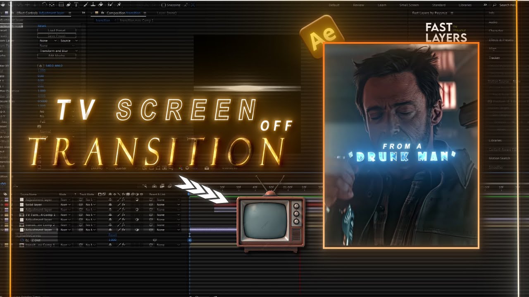Switch to the Composition transition tab
529x297 pixels.
[x=124, y=13]
